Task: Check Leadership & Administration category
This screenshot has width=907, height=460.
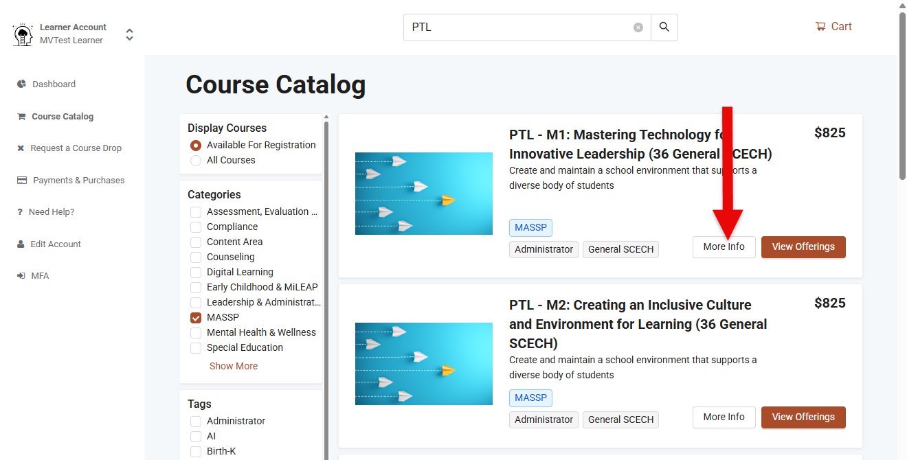Action: coord(196,303)
